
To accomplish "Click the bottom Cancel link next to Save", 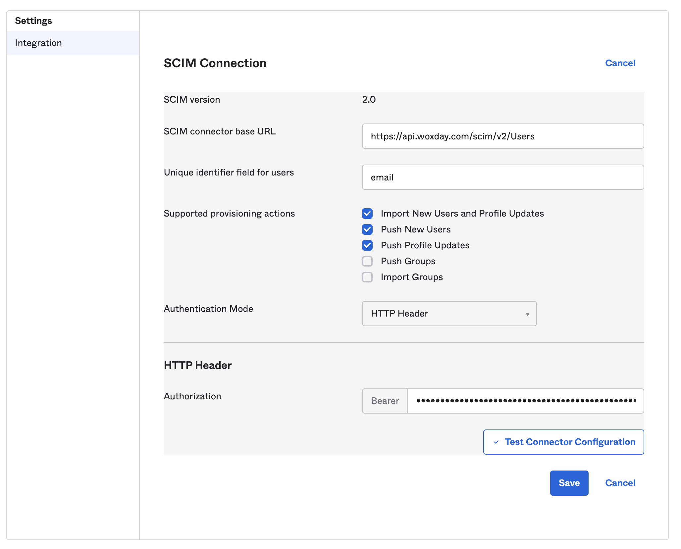I will point(620,483).
